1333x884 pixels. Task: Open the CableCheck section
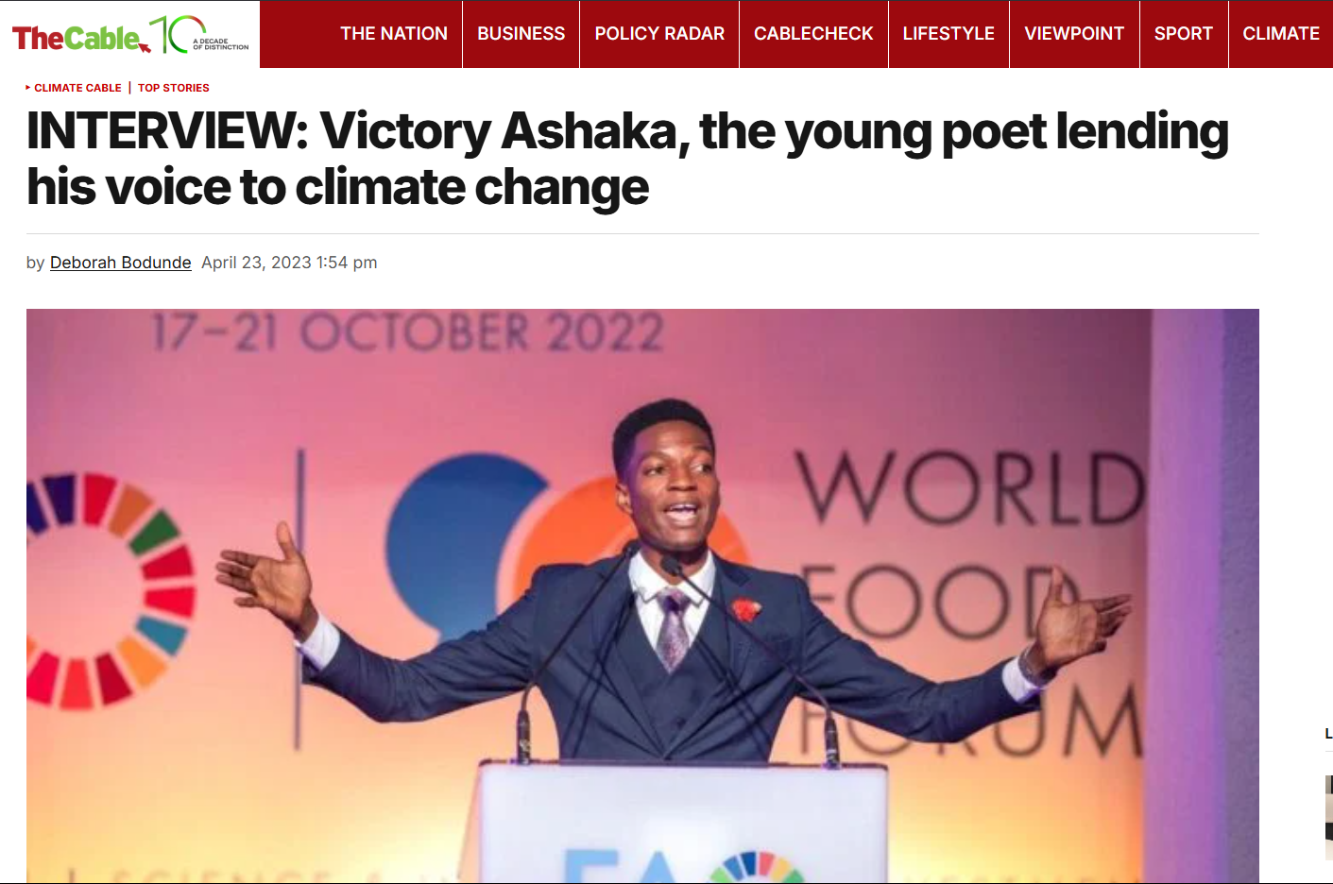813,34
